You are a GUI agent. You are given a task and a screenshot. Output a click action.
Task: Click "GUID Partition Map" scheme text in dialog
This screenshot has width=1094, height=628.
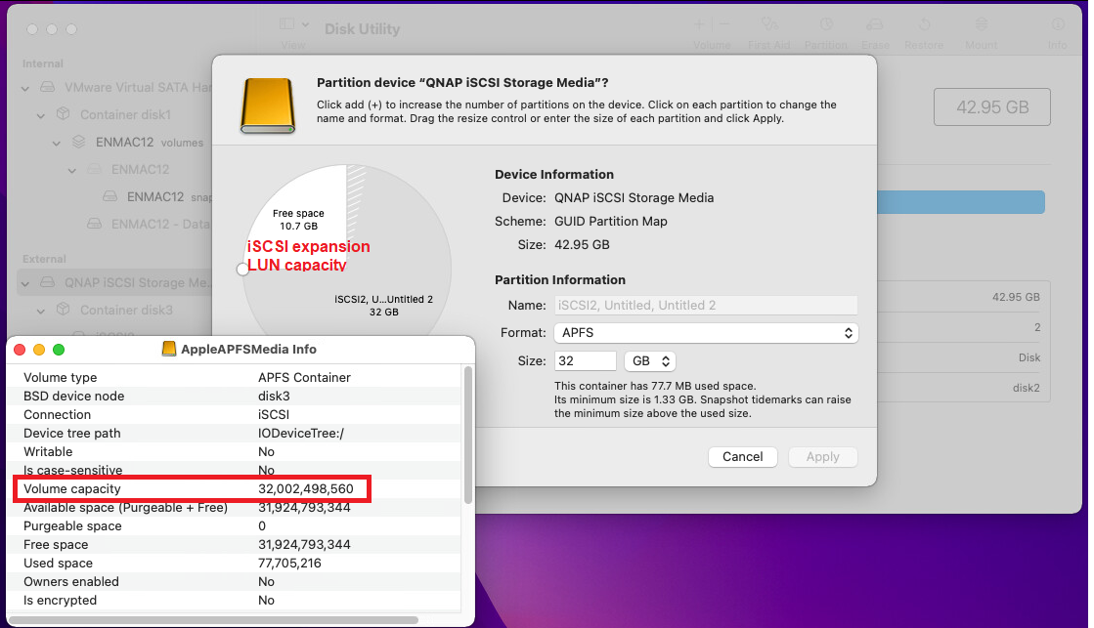610,221
